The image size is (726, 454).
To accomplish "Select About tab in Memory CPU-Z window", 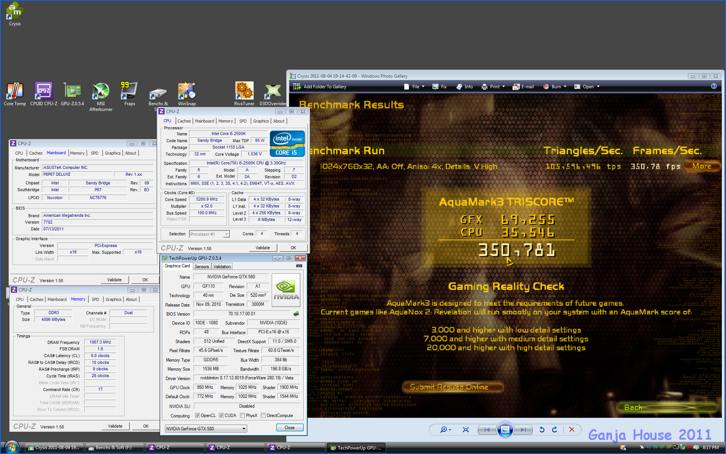I will (x=131, y=299).
